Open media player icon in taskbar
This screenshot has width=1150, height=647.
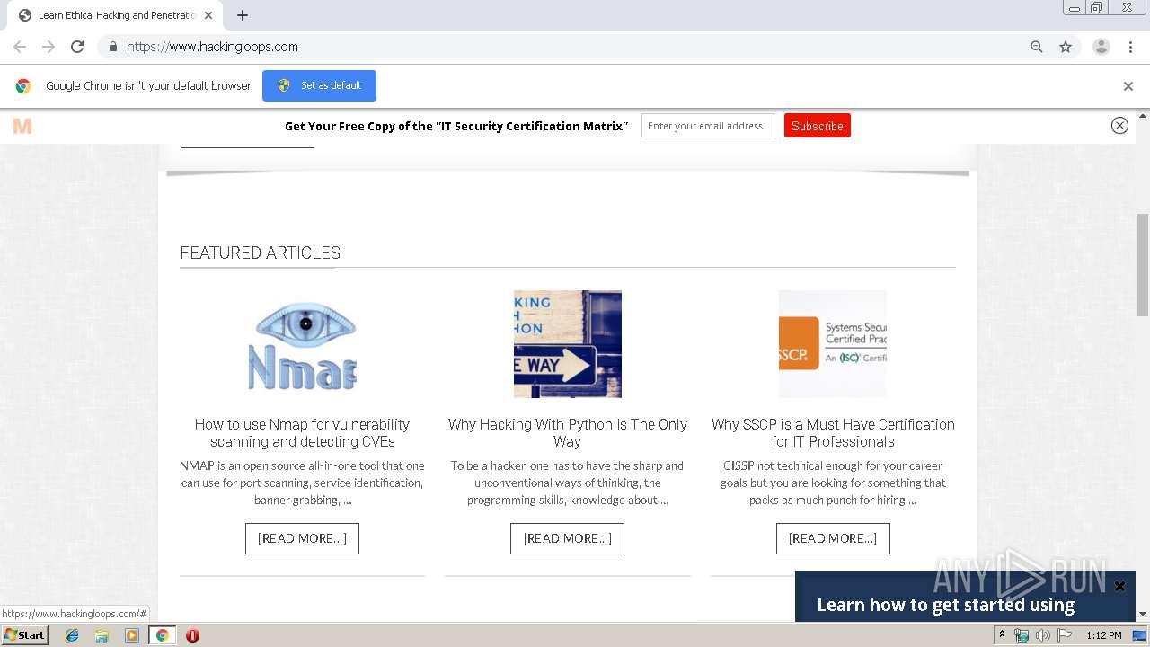(132, 635)
